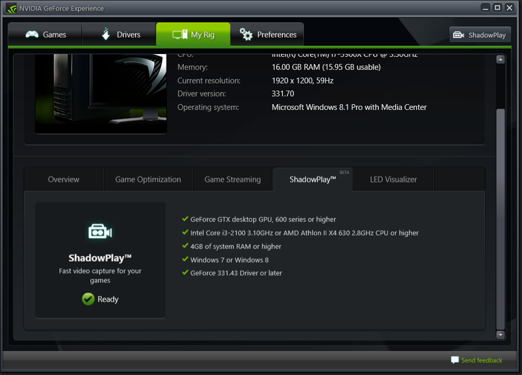Switch to the Game Streaming sub-tab

[233, 179]
